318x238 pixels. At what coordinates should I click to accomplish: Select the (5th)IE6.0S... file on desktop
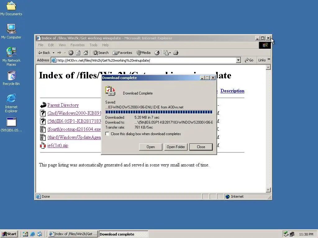click(x=11, y=125)
